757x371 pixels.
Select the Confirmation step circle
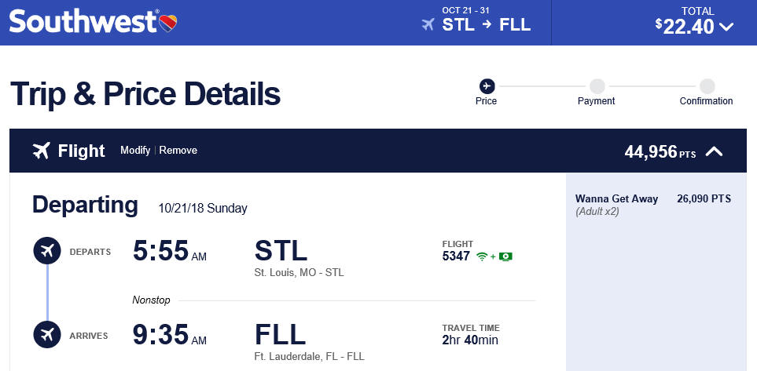pos(707,86)
